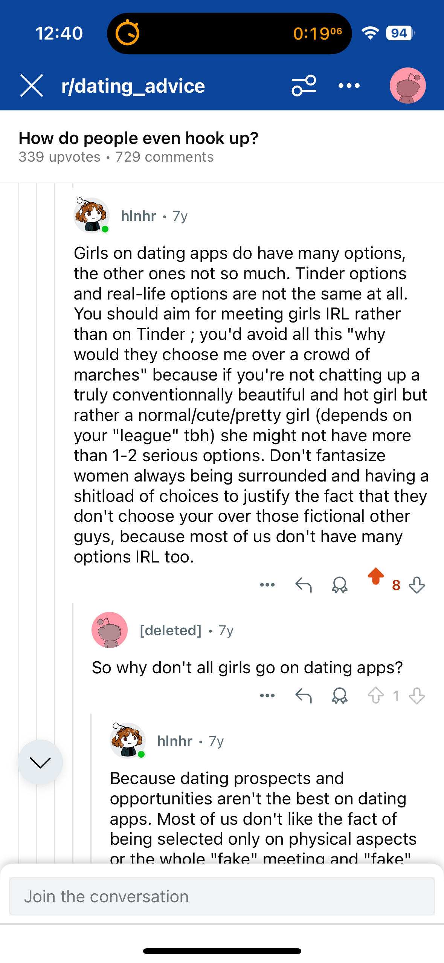Open the r/dating_advice subreddit title
Viewport: 444px width, 963px height.
tap(133, 86)
